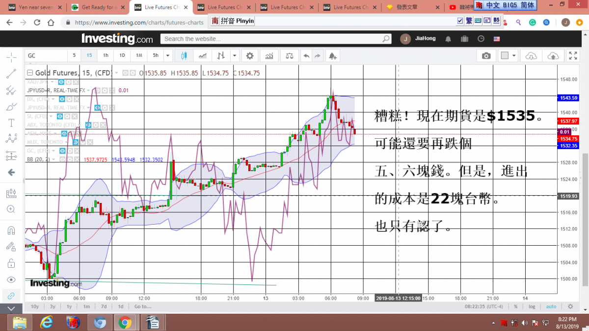
Task: Open indicators chart icon in toolbar
Action: coord(268,56)
